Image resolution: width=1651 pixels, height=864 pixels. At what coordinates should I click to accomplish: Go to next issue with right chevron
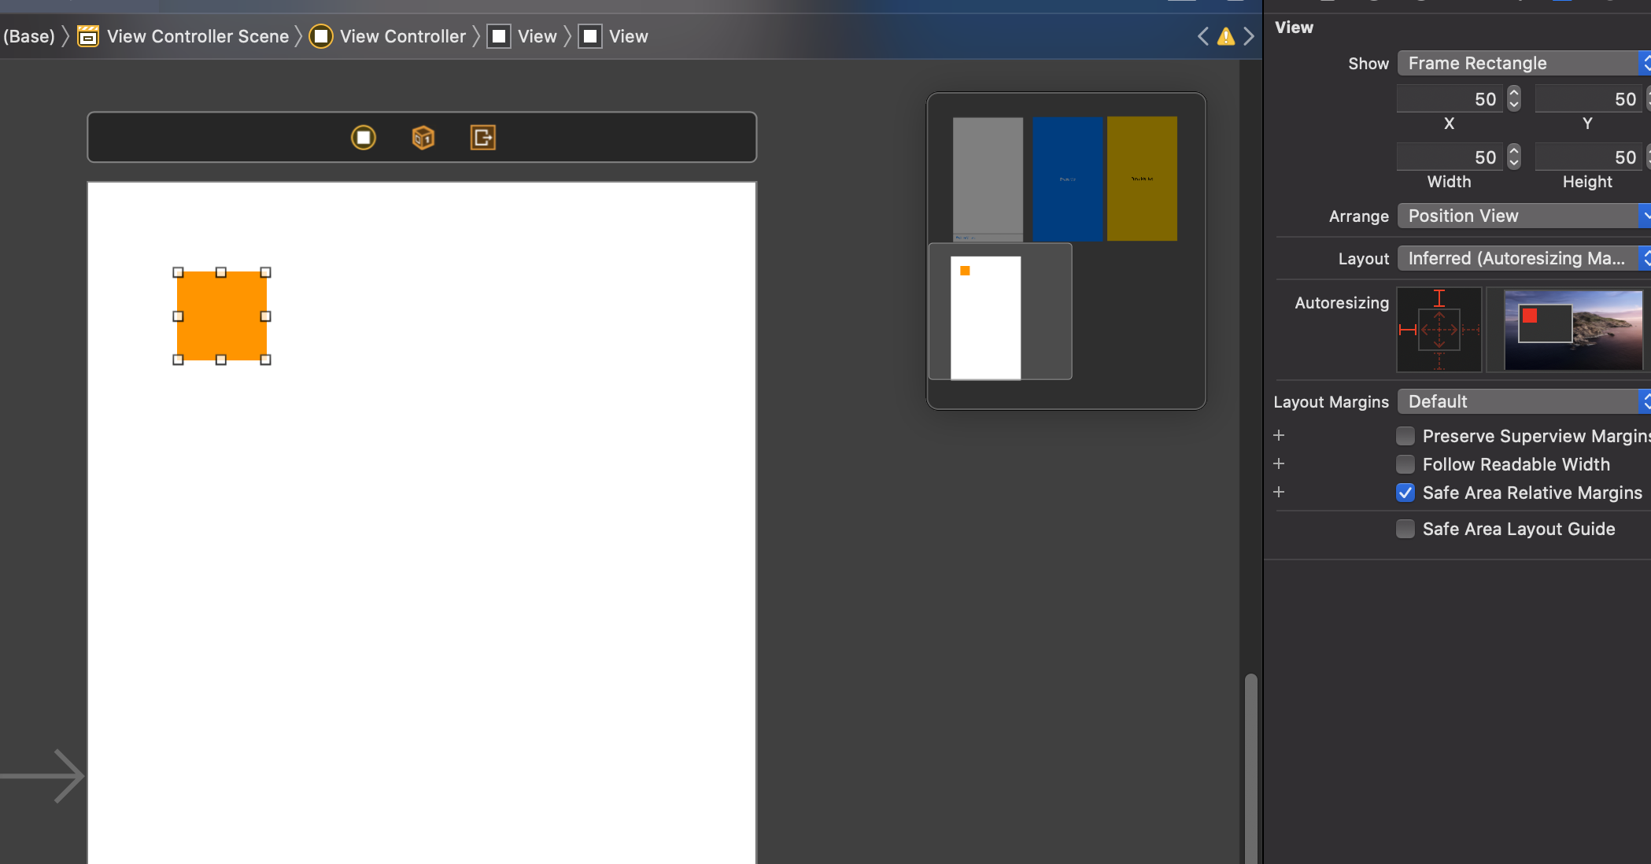coord(1248,36)
